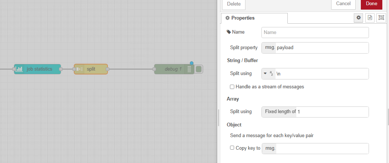Click the input port of debug 1 node
Image resolution: width=389 pixels, height=163 pixels.
pyautogui.click(x=155, y=69)
